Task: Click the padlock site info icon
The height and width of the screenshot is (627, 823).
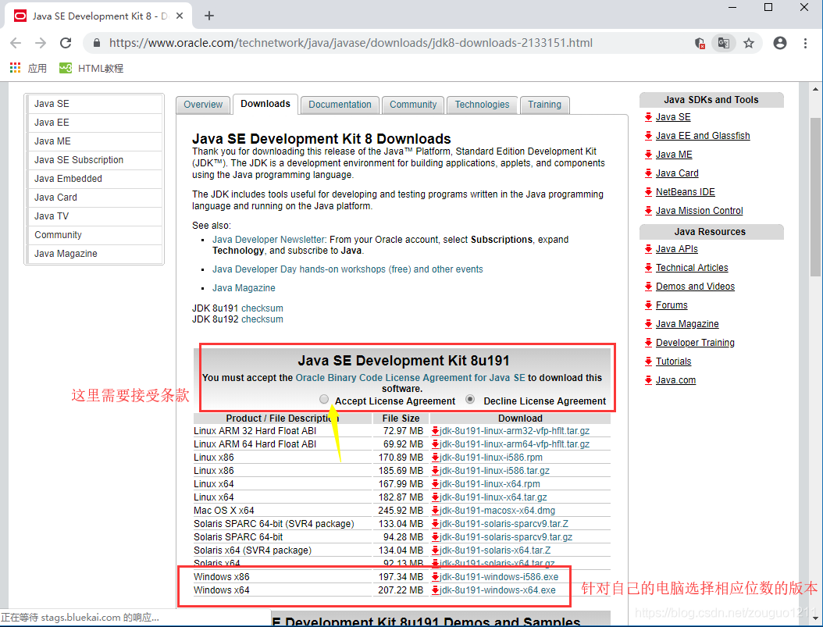Action: pos(97,43)
